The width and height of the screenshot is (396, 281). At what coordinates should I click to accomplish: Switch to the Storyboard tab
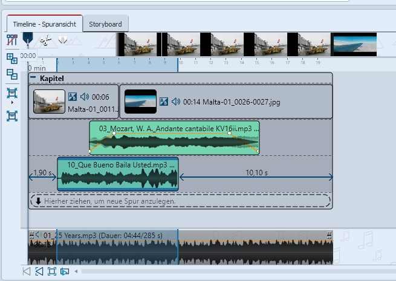tap(105, 24)
